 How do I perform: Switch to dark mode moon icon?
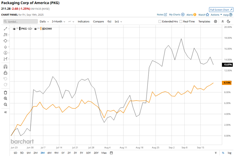[x=228, y=22]
